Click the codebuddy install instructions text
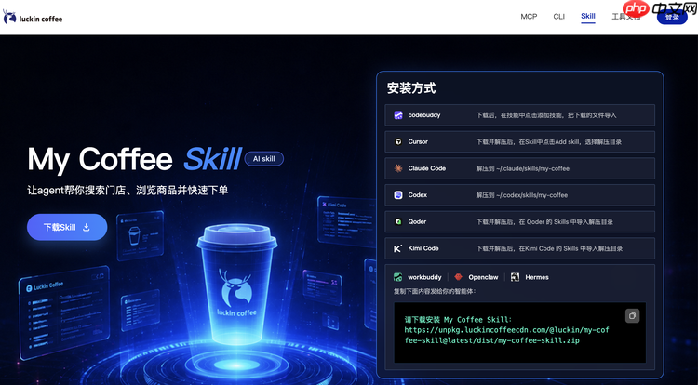The width and height of the screenshot is (698, 385). [546, 115]
